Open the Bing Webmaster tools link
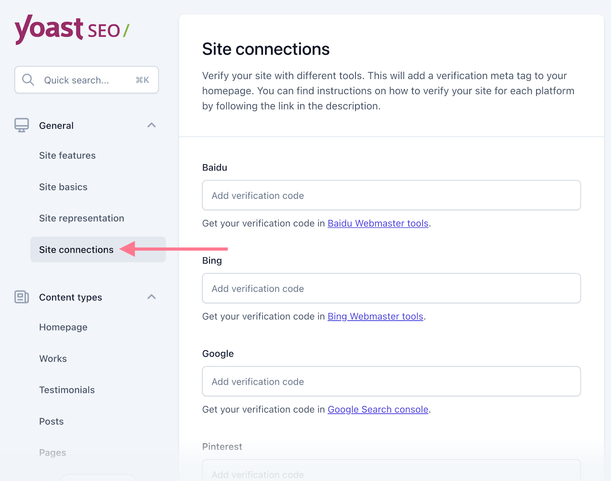Viewport: 611px width, 481px height. tap(375, 316)
